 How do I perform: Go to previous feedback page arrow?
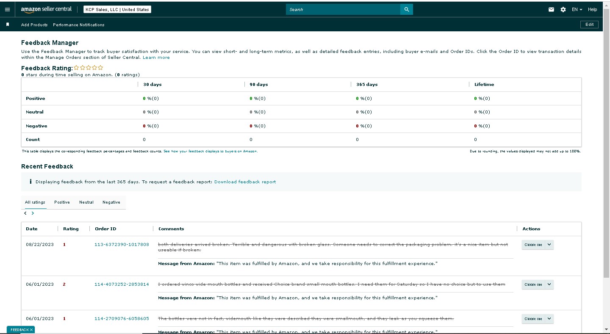click(x=25, y=213)
